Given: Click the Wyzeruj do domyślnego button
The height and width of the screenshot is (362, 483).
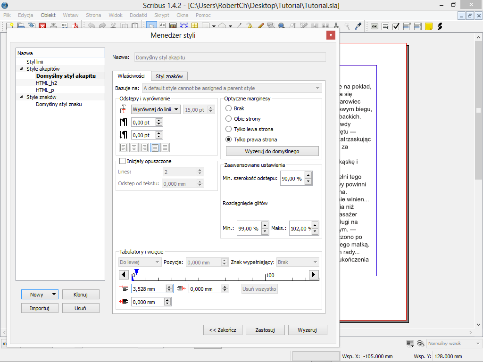Looking at the screenshot, I should coord(272,151).
